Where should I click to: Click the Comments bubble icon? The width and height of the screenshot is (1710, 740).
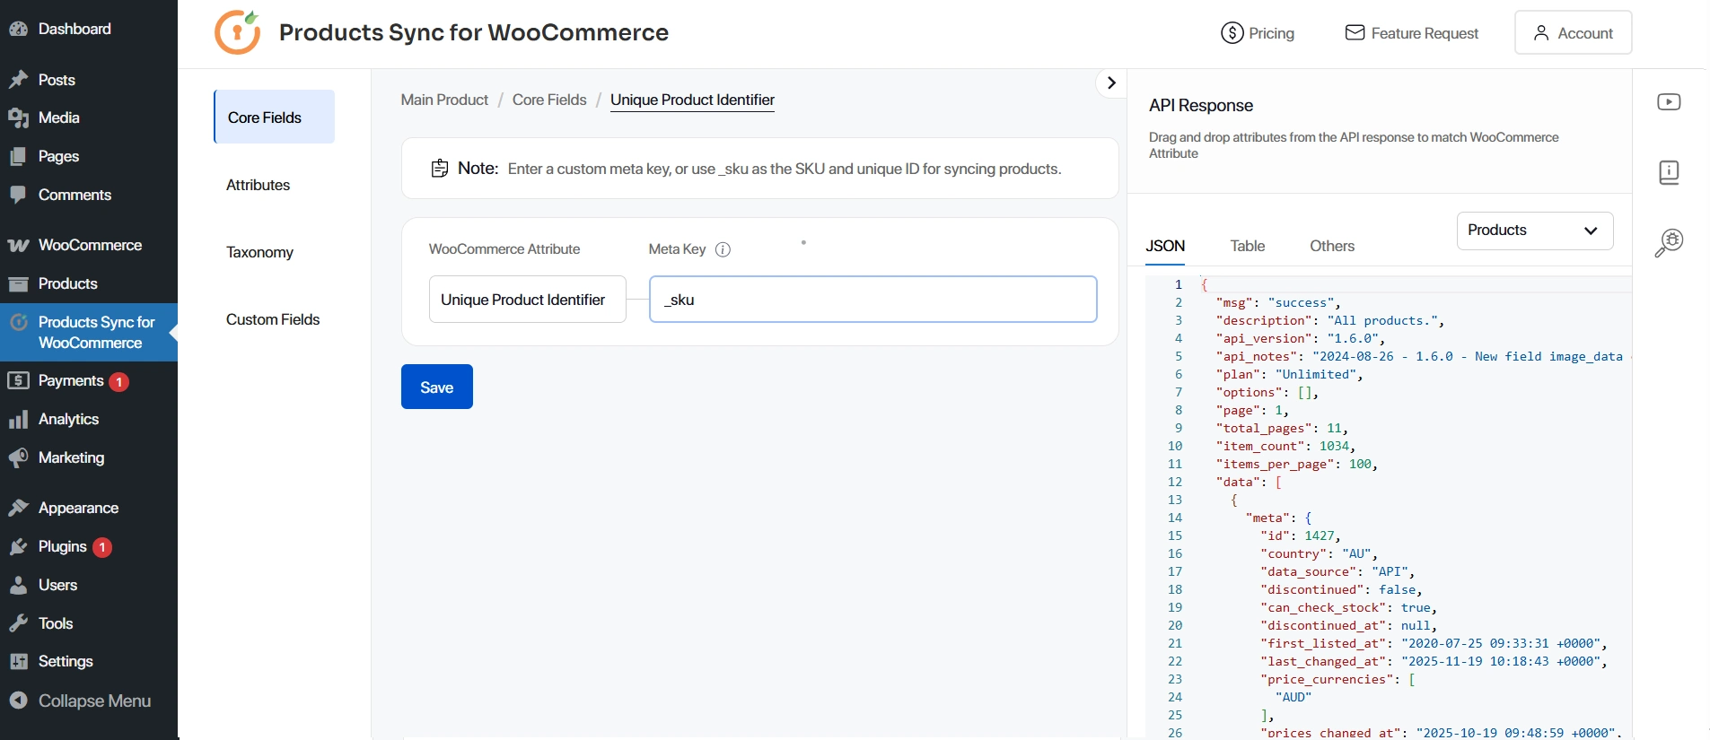(x=18, y=195)
